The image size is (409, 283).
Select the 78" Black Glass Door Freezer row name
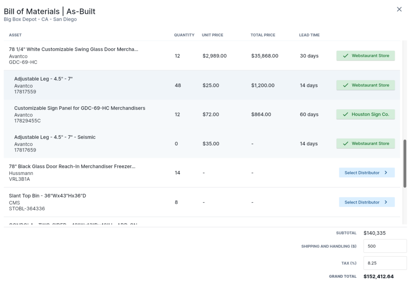tap(72, 166)
